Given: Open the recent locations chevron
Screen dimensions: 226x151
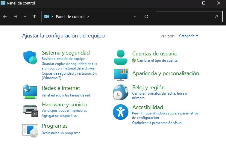Looking at the screenshot, I should pos(25,16).
